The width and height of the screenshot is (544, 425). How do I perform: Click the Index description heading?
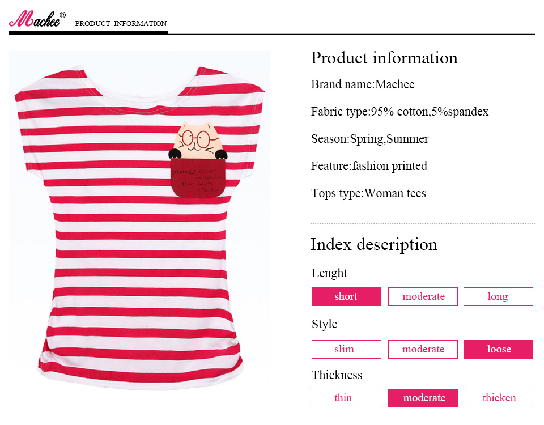point(374,244)
